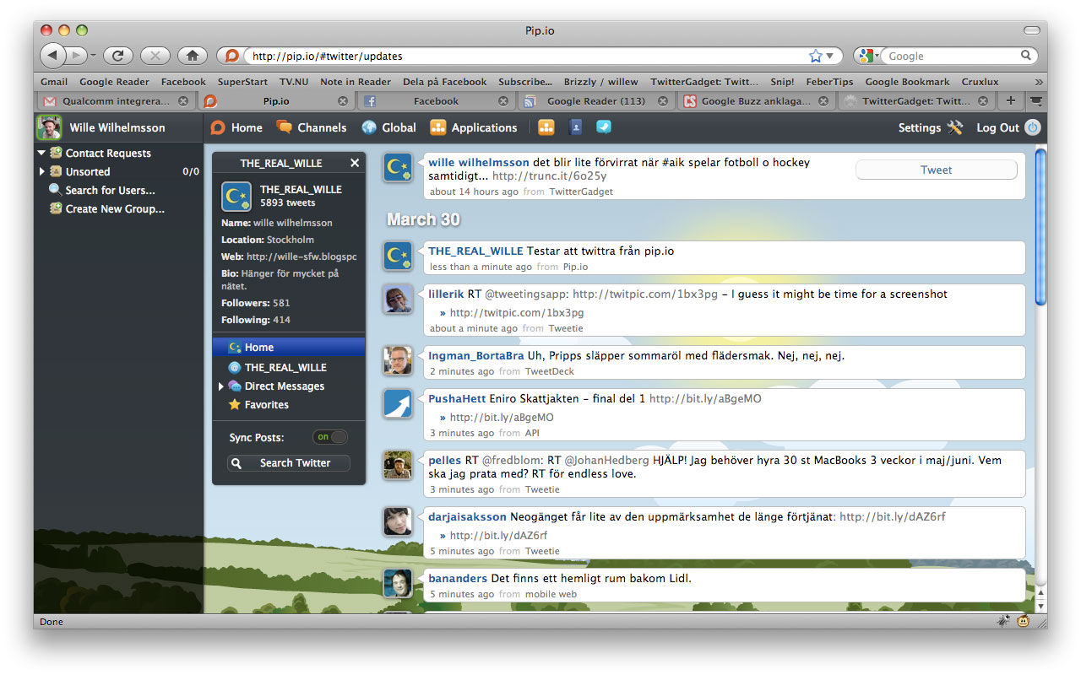
Task: Collapse the Contact Requests tree
Action: tap(41, 153)
